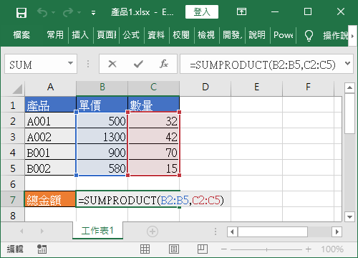
Task: Open the 說明 help ribbon tab
Action: click(257, 35)
